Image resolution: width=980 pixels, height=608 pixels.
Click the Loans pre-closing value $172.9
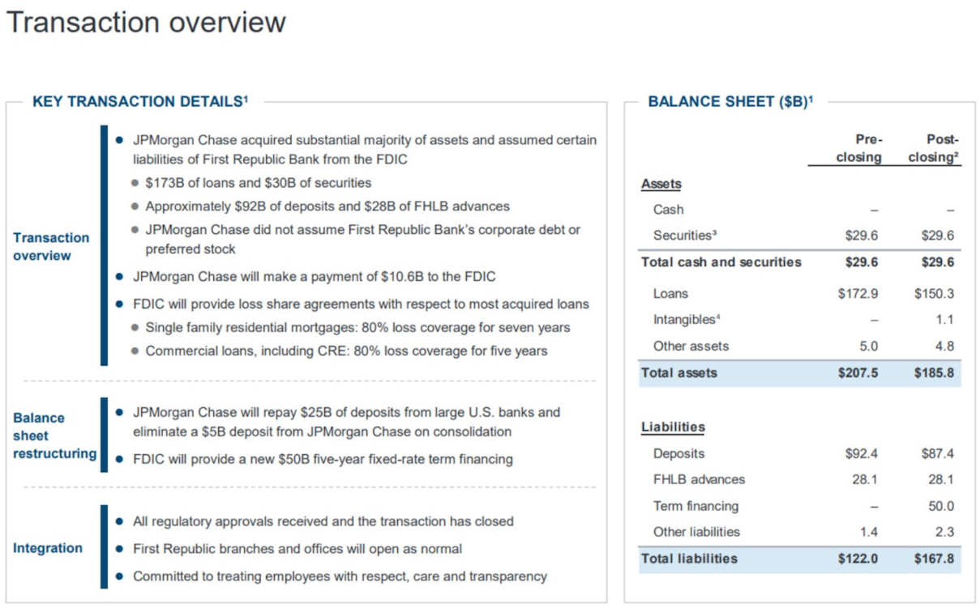(x=859, y=294)
